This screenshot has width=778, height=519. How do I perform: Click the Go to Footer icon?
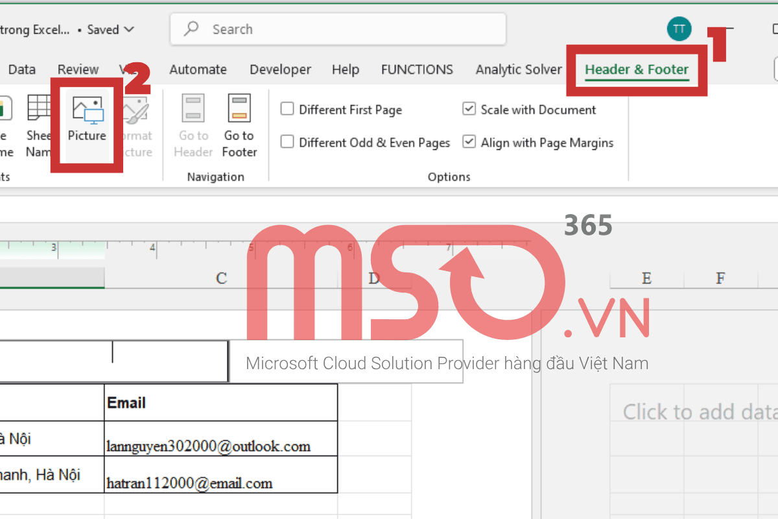point(239,109)
